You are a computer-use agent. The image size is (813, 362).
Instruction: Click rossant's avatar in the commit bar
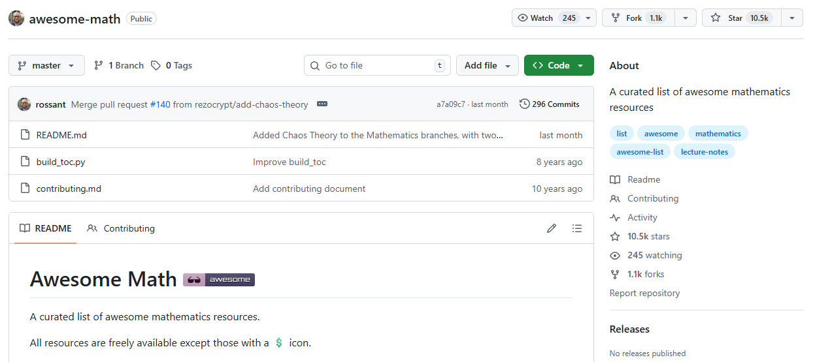click(24, 104)
